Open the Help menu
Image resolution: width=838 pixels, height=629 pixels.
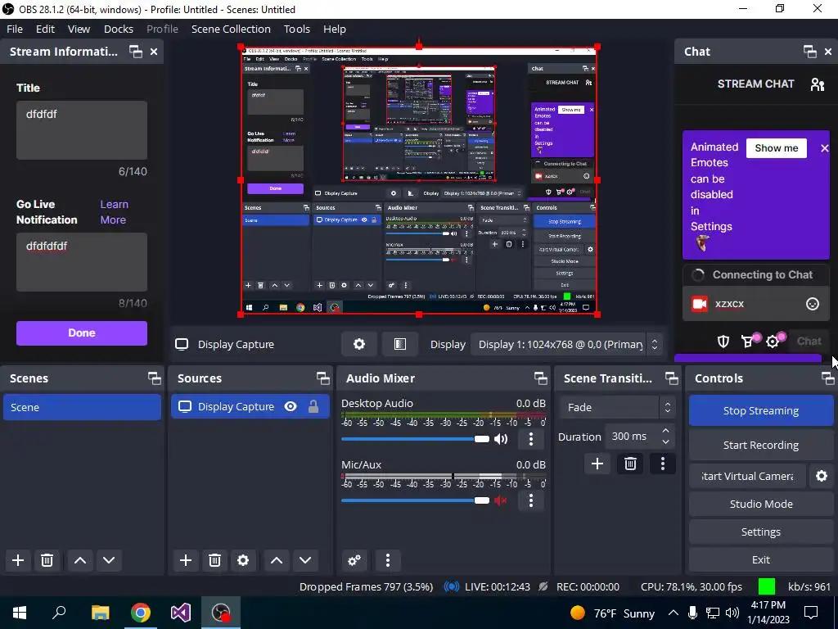click(x=335, y=29)
